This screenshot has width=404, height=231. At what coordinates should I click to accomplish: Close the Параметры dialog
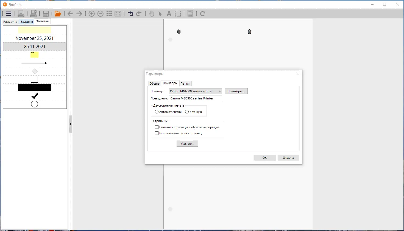298,74
